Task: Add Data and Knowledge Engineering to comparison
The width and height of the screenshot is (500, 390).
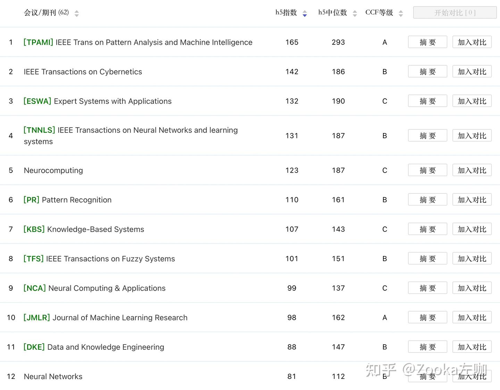Action: [x=472, y=347]
